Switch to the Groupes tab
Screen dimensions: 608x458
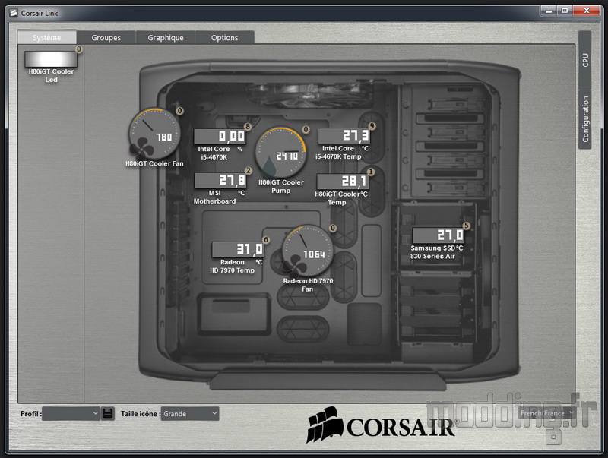click(106, 37)
